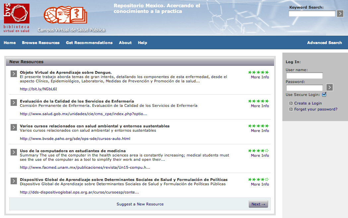Go to Advanced Search
This screenshot has height=218, width=348.
324,43
